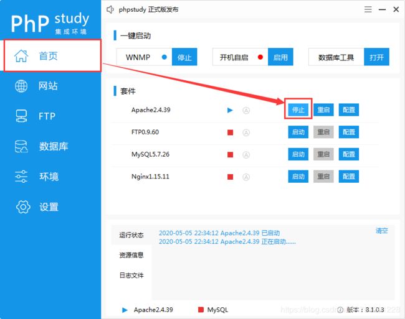Image resolution: width=405 pixels, height=319 pixels.
Task: Switch to the 资源信息 tab
Action: coord(131,255)
